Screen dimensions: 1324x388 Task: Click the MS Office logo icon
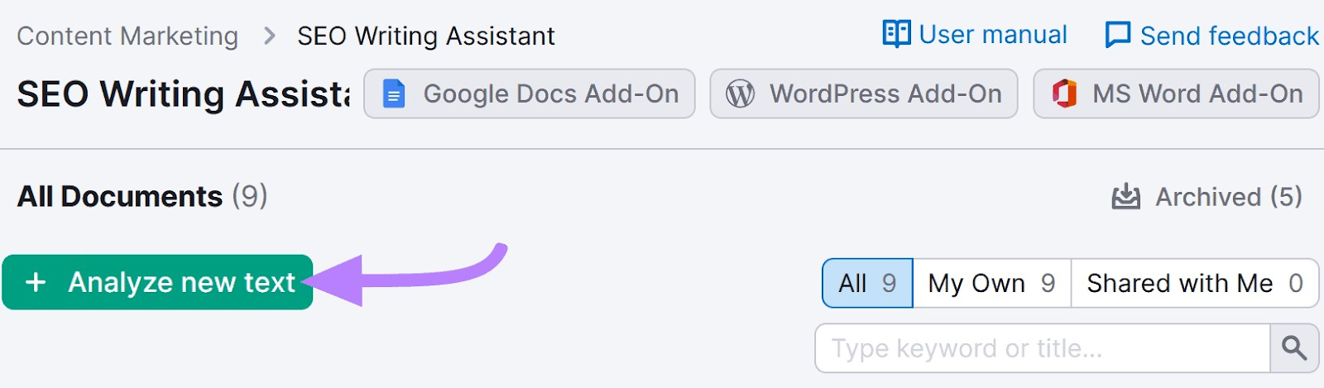point(1064,94)
